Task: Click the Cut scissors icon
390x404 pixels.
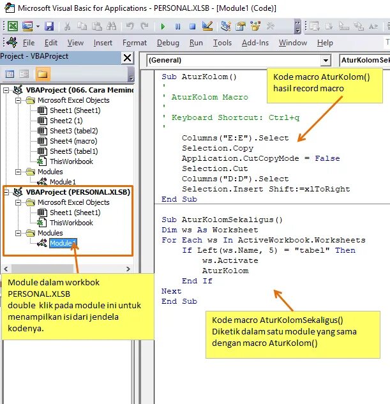Action: click(67, 26)
